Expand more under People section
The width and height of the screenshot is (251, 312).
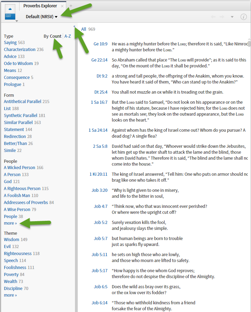[x=10, y=223]
